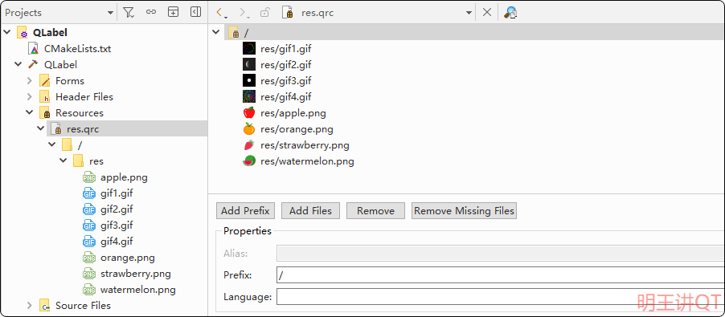Image resolution: width=725 pixels, height=317 pixels.
Task: Click the strawberry thumbnail in resource list
Action: [249, 145]
